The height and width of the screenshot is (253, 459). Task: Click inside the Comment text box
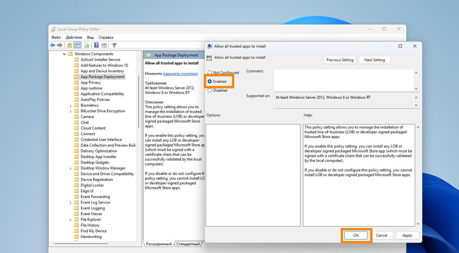point(343,80)
